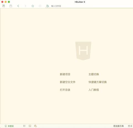Image resolution: width=133 pixels, height=128 pixels.
Task: Open terminal icon in status bar
Action: pos(30,126)
